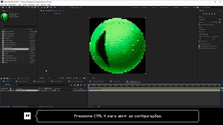Toggle Cache Before Playback checkbox
Viewport: 223px width, 125px height.
(x=199, y=25)
